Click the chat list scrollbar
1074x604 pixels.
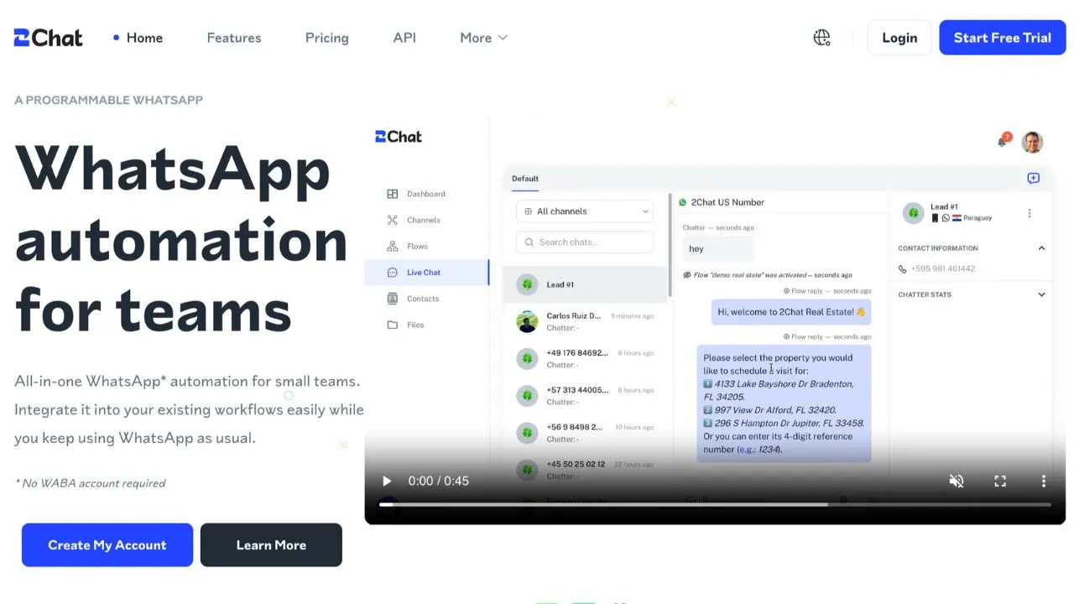coord(670,245)
